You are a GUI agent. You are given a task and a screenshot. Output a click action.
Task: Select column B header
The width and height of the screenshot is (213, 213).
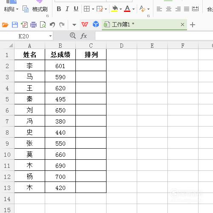pyautogui.click(x=60, y=46)
